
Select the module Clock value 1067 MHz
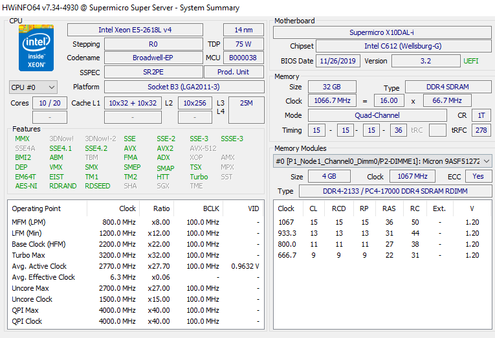pos(413,176)
